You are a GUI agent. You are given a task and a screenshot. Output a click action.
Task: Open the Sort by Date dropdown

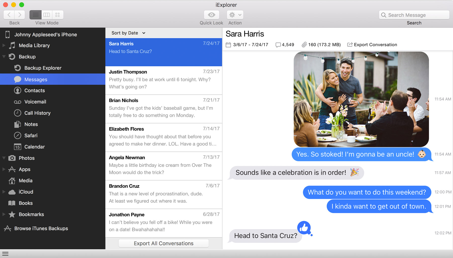(128, 33)
